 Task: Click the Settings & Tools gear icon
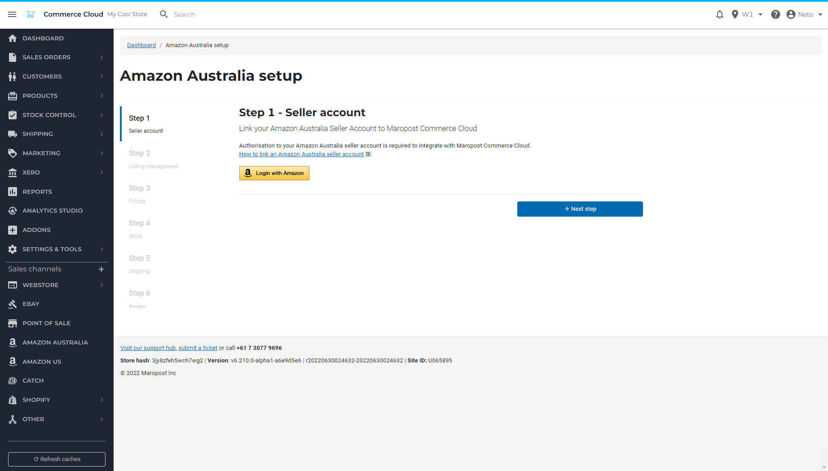13,249
